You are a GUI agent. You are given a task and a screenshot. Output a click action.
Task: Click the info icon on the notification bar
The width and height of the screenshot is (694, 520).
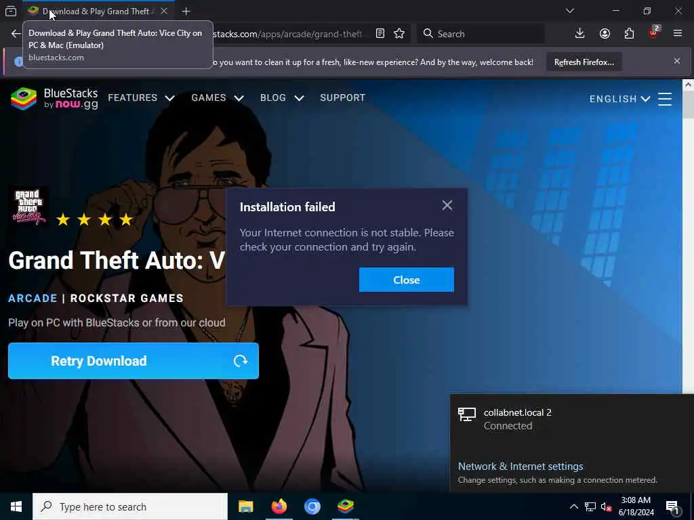pyautogui.click(x=18, y=62)
